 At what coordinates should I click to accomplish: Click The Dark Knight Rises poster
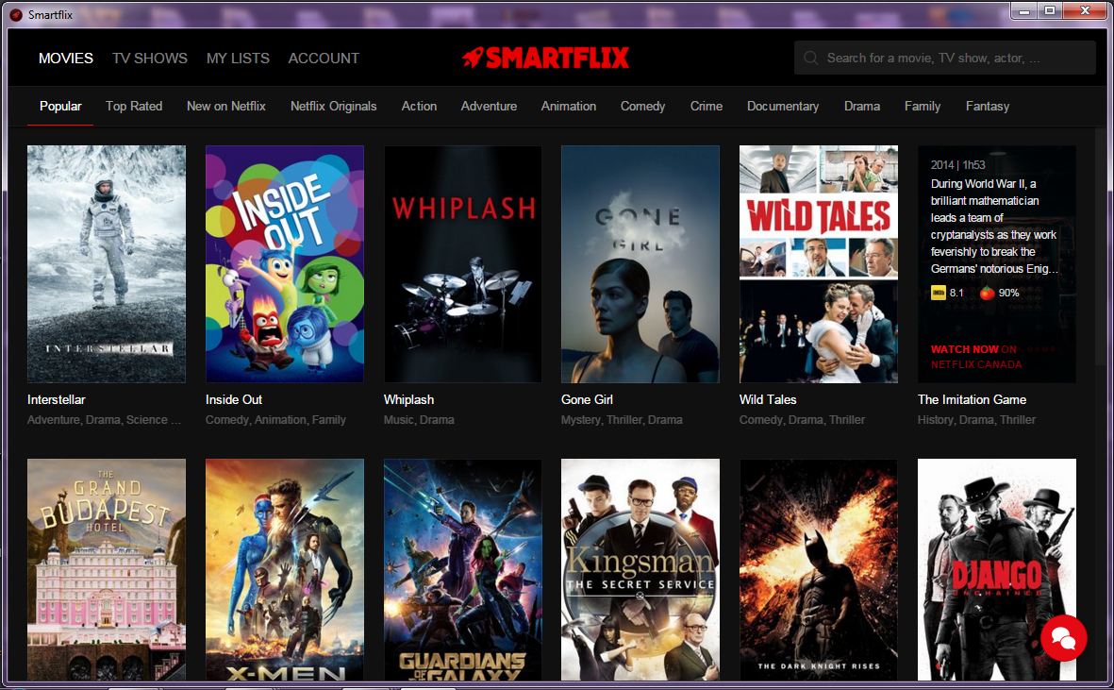[x=819, y=569]
